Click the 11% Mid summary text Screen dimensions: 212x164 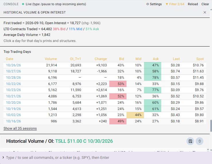coord(75,29)
